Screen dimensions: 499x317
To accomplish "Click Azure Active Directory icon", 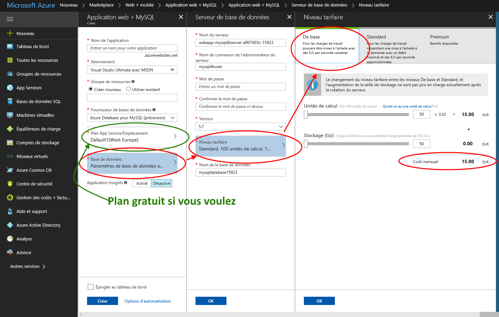I will click(10, 225).
